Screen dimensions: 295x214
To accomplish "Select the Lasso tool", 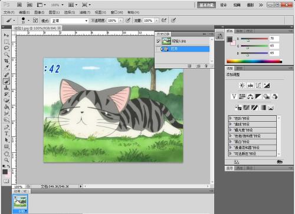I will click(6, 48).
